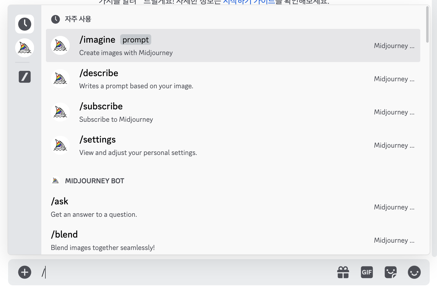Screen dimensions: 437x298
Task: Open the attachment plus button
Action: (x=25, y=272)
